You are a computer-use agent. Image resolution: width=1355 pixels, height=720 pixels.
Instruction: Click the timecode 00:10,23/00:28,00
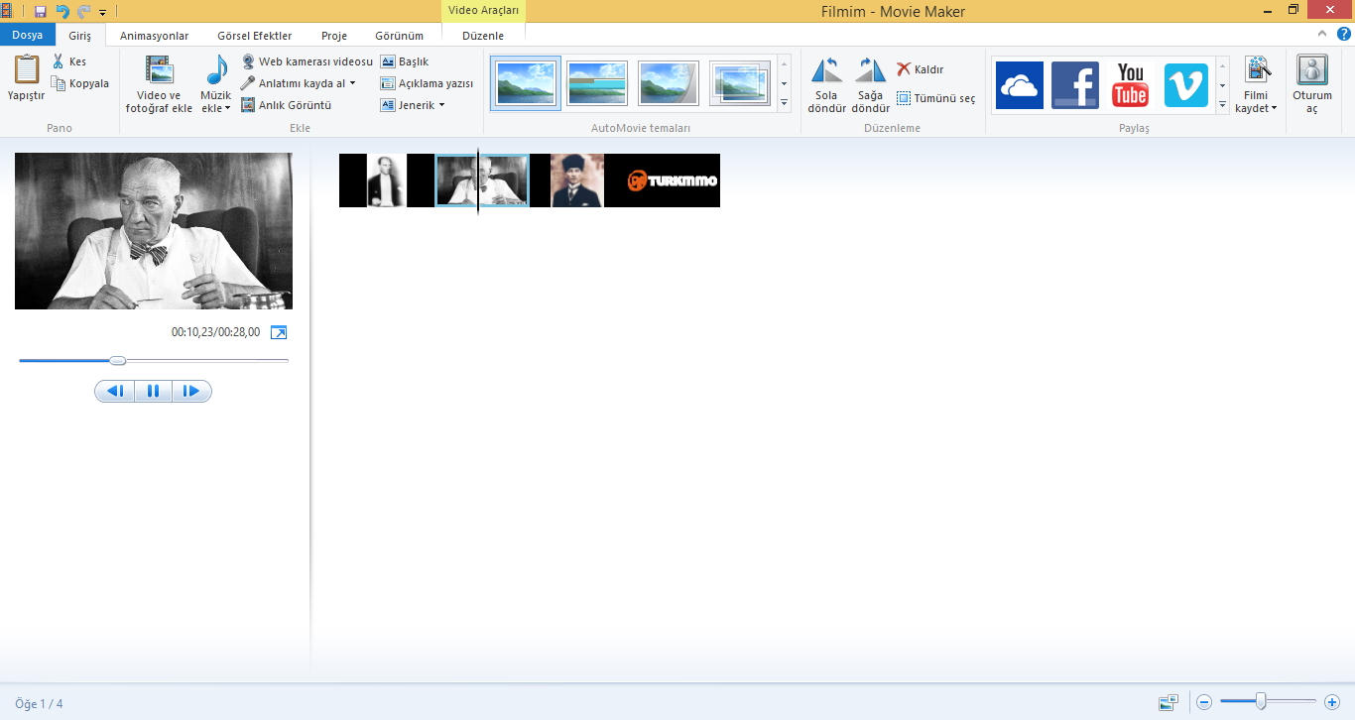point(216,332)
